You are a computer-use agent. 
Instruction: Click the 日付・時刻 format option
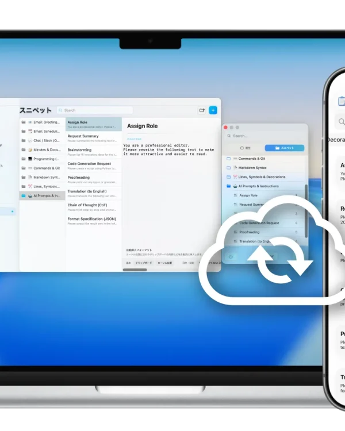[x=188, y=263]
